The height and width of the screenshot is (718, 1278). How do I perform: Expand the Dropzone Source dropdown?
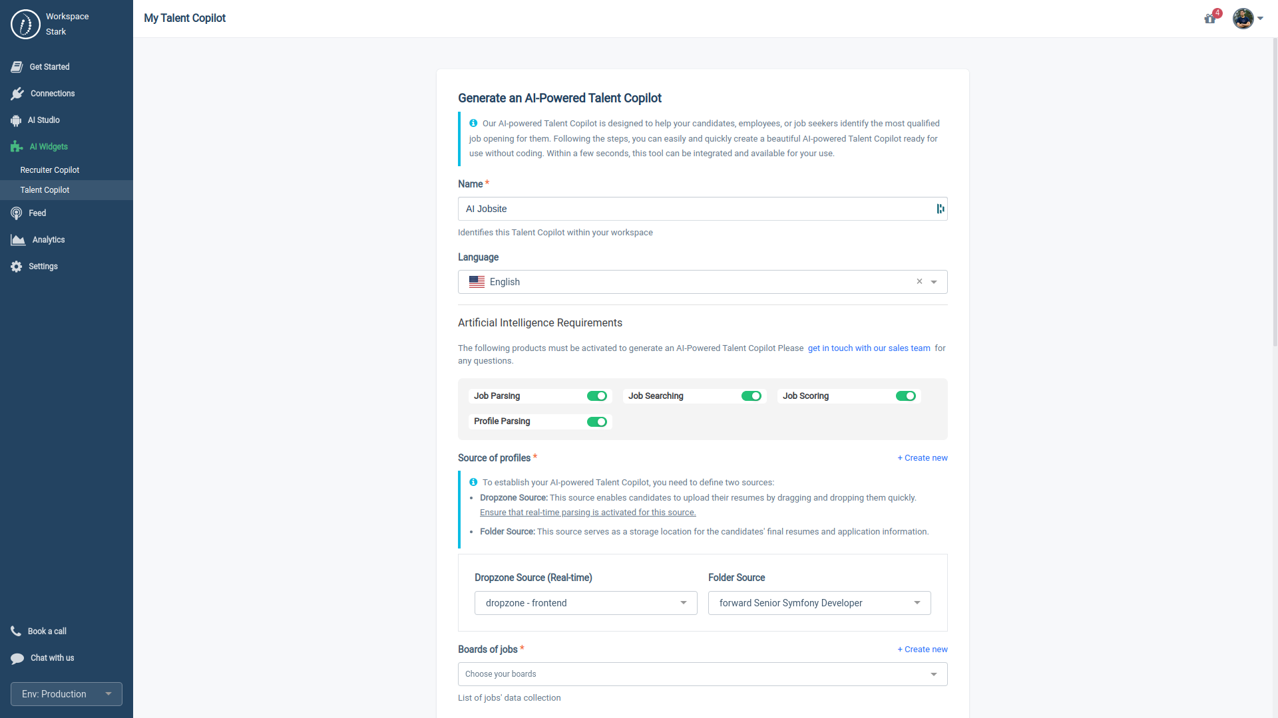[x=682, y=603]
